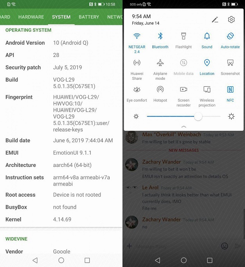Switch to the HARDWARE tab
The height and width of the screenshot is (267, 245).
[x=31, y=17]
